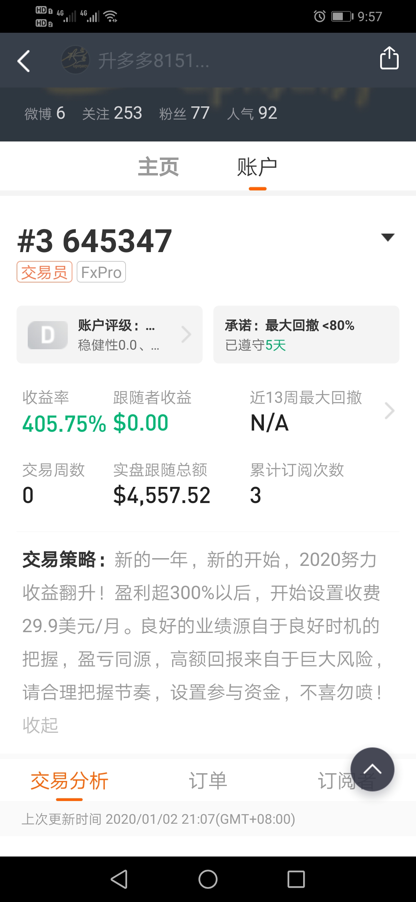The width and height of the screenshot is (416, 902).
Task: View 关注 253 following list
Action: pos(112,113)
